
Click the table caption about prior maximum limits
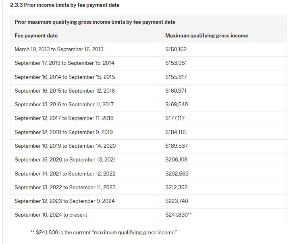pos(95,22)
